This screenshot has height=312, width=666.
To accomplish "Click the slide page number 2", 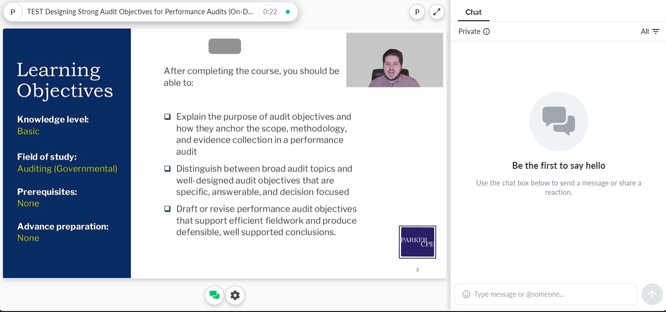I will pyautogui.click(x=418, y=270).
